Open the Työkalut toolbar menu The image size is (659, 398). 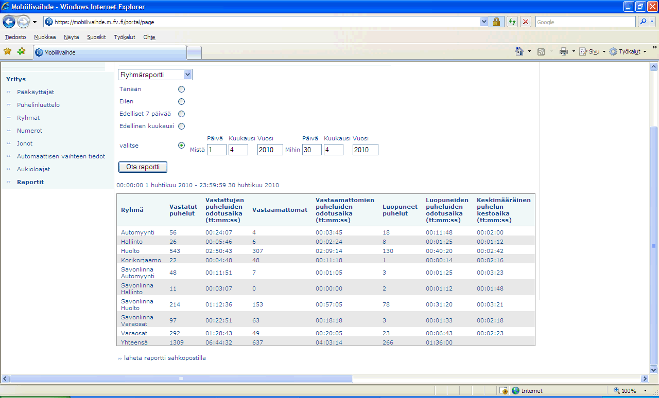(628, 51)
